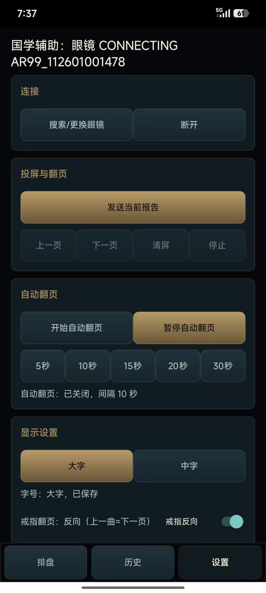The height and width of the screenshot is (593, 266).
Task: Toggle the 戒指反向 switch
Action: (x=232, y=521)
